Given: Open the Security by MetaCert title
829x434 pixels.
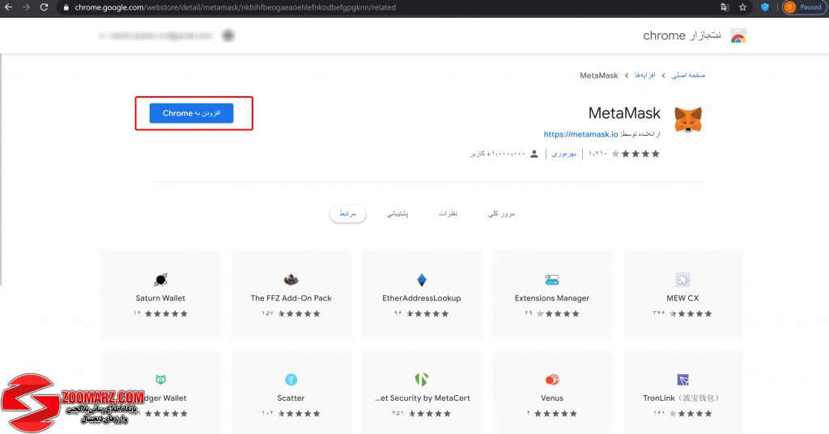Looking at the screenshot, I should pos(423,398).
